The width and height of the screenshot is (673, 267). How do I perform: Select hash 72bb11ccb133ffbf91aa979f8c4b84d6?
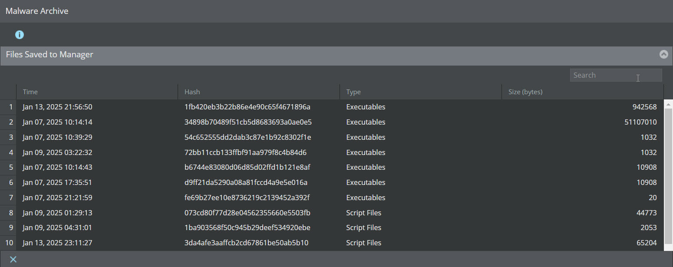click(x=245, y=152)
